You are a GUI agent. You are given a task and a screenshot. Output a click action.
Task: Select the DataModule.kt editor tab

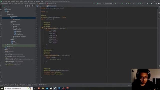pos(51,6)
